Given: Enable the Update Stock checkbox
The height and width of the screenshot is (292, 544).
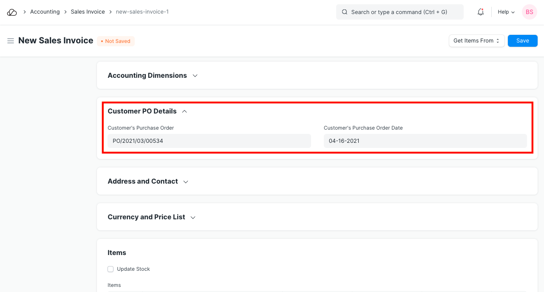Looking at the screenshot, I should 110,269.
